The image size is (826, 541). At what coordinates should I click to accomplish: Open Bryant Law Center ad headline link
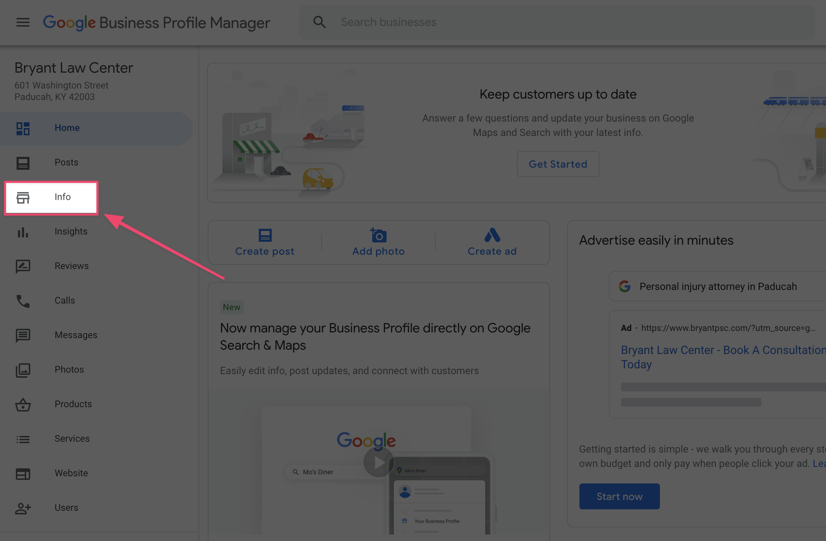(723, 357)
